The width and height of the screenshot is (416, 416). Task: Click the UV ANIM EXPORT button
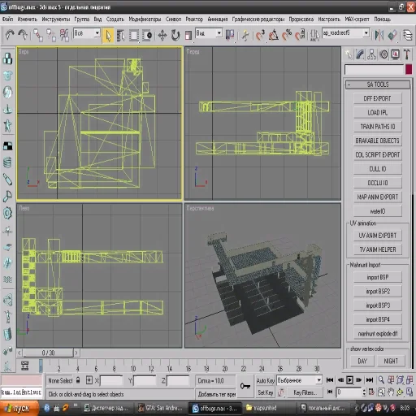(x=378, y=236)
